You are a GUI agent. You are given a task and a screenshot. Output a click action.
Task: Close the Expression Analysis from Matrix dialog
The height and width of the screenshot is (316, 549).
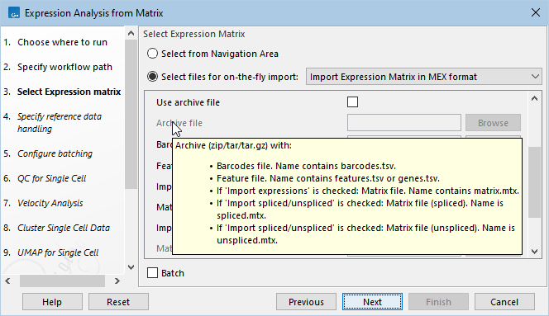click(x=535, y=13)
